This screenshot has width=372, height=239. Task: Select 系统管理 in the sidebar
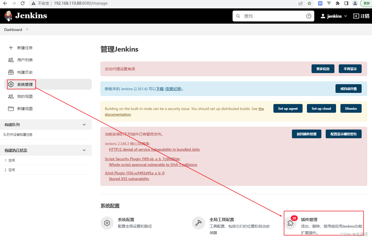(48, 84)
